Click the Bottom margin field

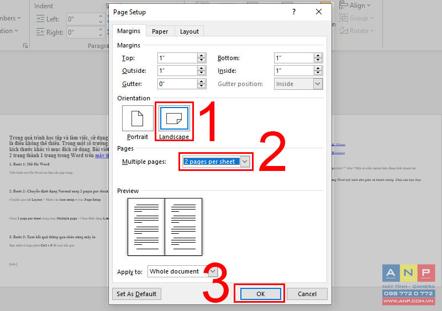pos(294,58)
